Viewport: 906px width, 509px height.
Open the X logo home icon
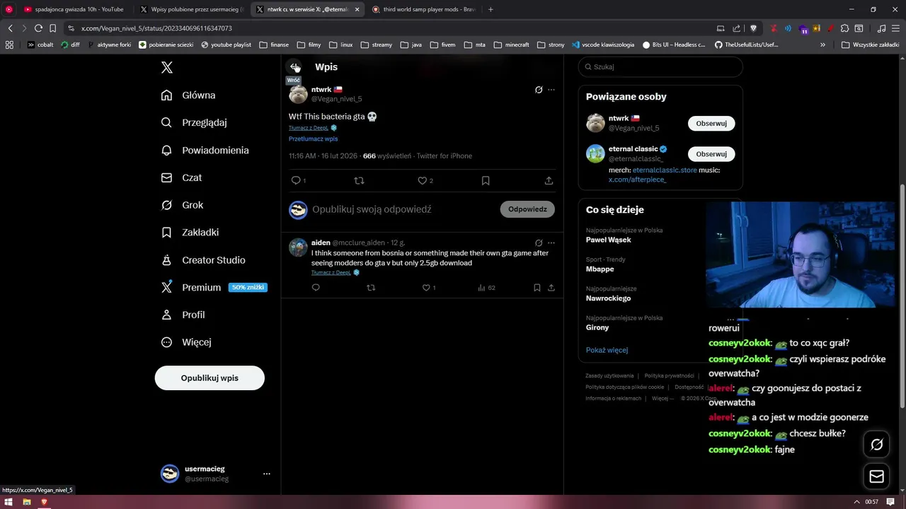pyautogui.click(x=167, y=68)
